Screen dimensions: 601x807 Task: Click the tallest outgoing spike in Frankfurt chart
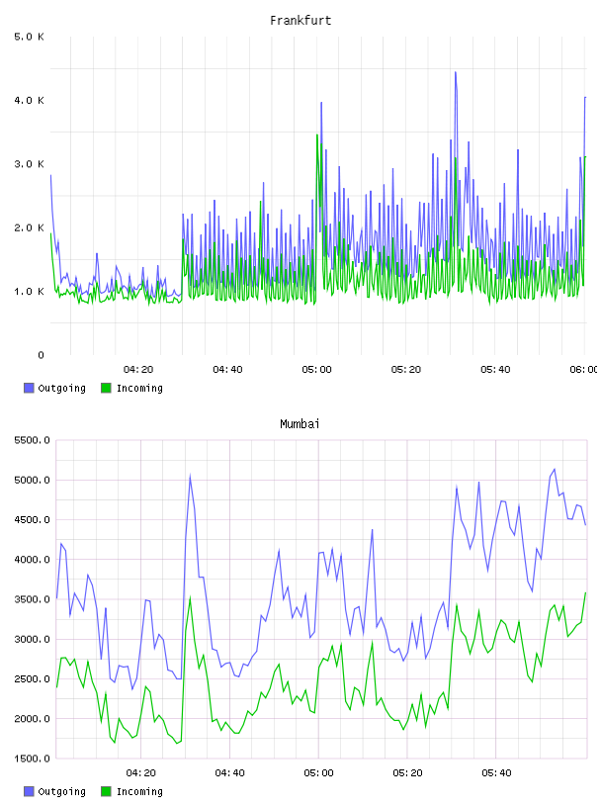(x=456, y=73)
